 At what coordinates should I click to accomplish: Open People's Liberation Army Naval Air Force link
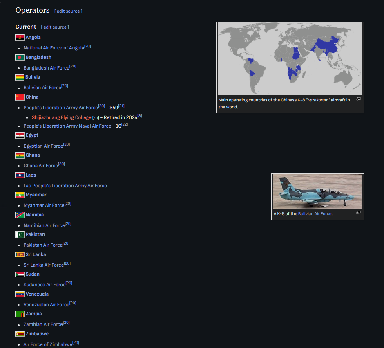point(67,126)
